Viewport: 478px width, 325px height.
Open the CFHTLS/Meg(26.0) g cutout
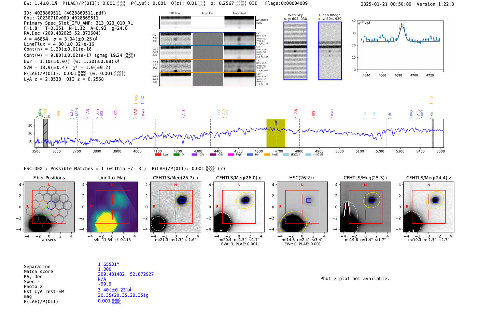coord(239,207)
